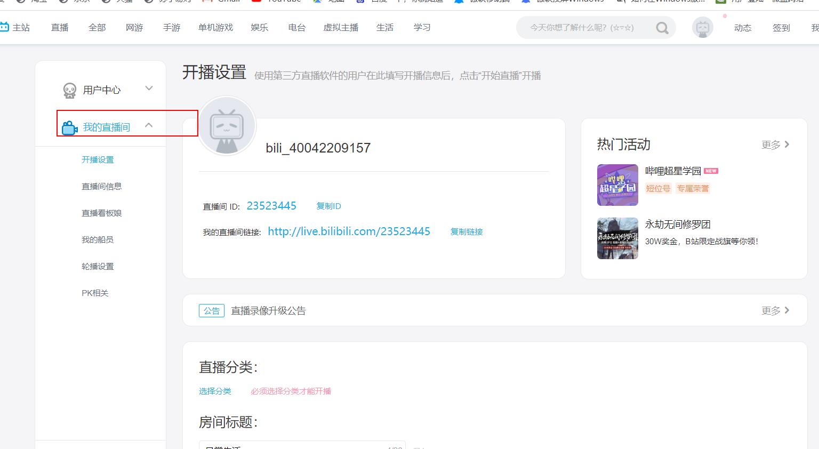Click 必须选择分类才能开播 warning text
Screen dimensions: 819x449
pos(291,391)
